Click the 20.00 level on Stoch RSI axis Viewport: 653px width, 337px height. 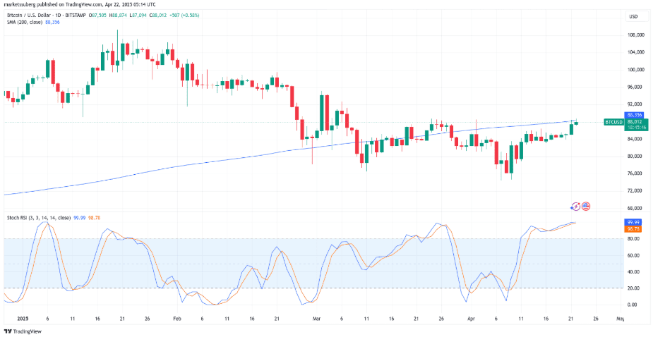pos(632,288)
